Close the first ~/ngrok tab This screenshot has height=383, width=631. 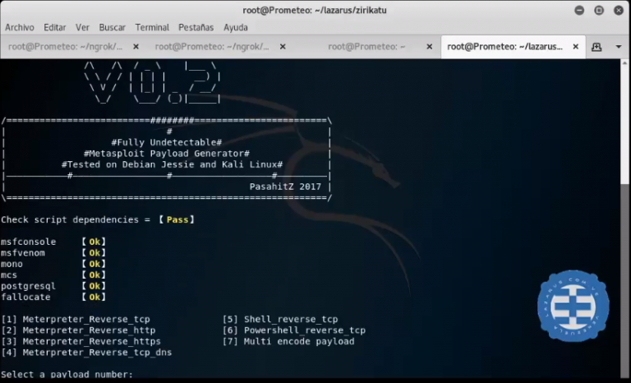(x=136, y=47)
